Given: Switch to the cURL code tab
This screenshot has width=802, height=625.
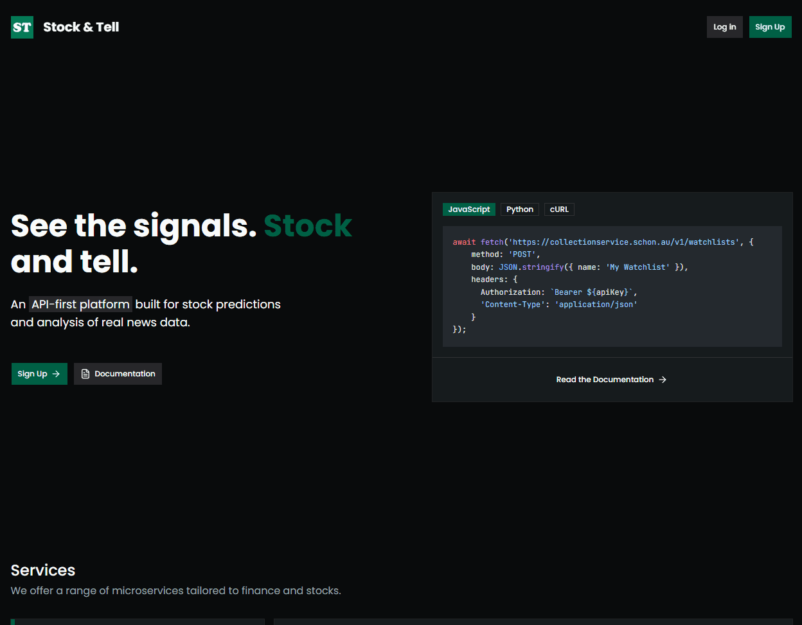Looking at the screenshot, I should (559, 209).
